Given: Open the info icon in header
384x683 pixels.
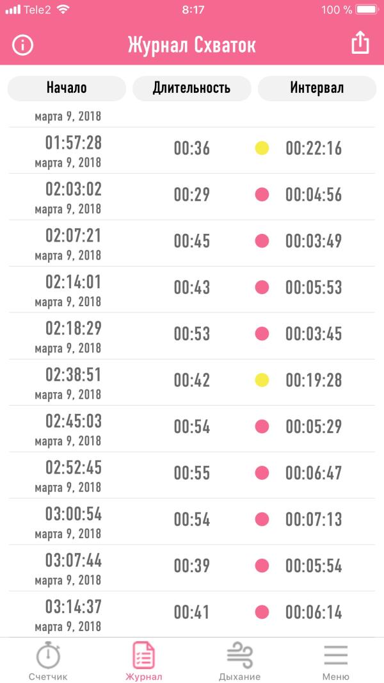Looking at the screenshot, I should tap(22, 45).
